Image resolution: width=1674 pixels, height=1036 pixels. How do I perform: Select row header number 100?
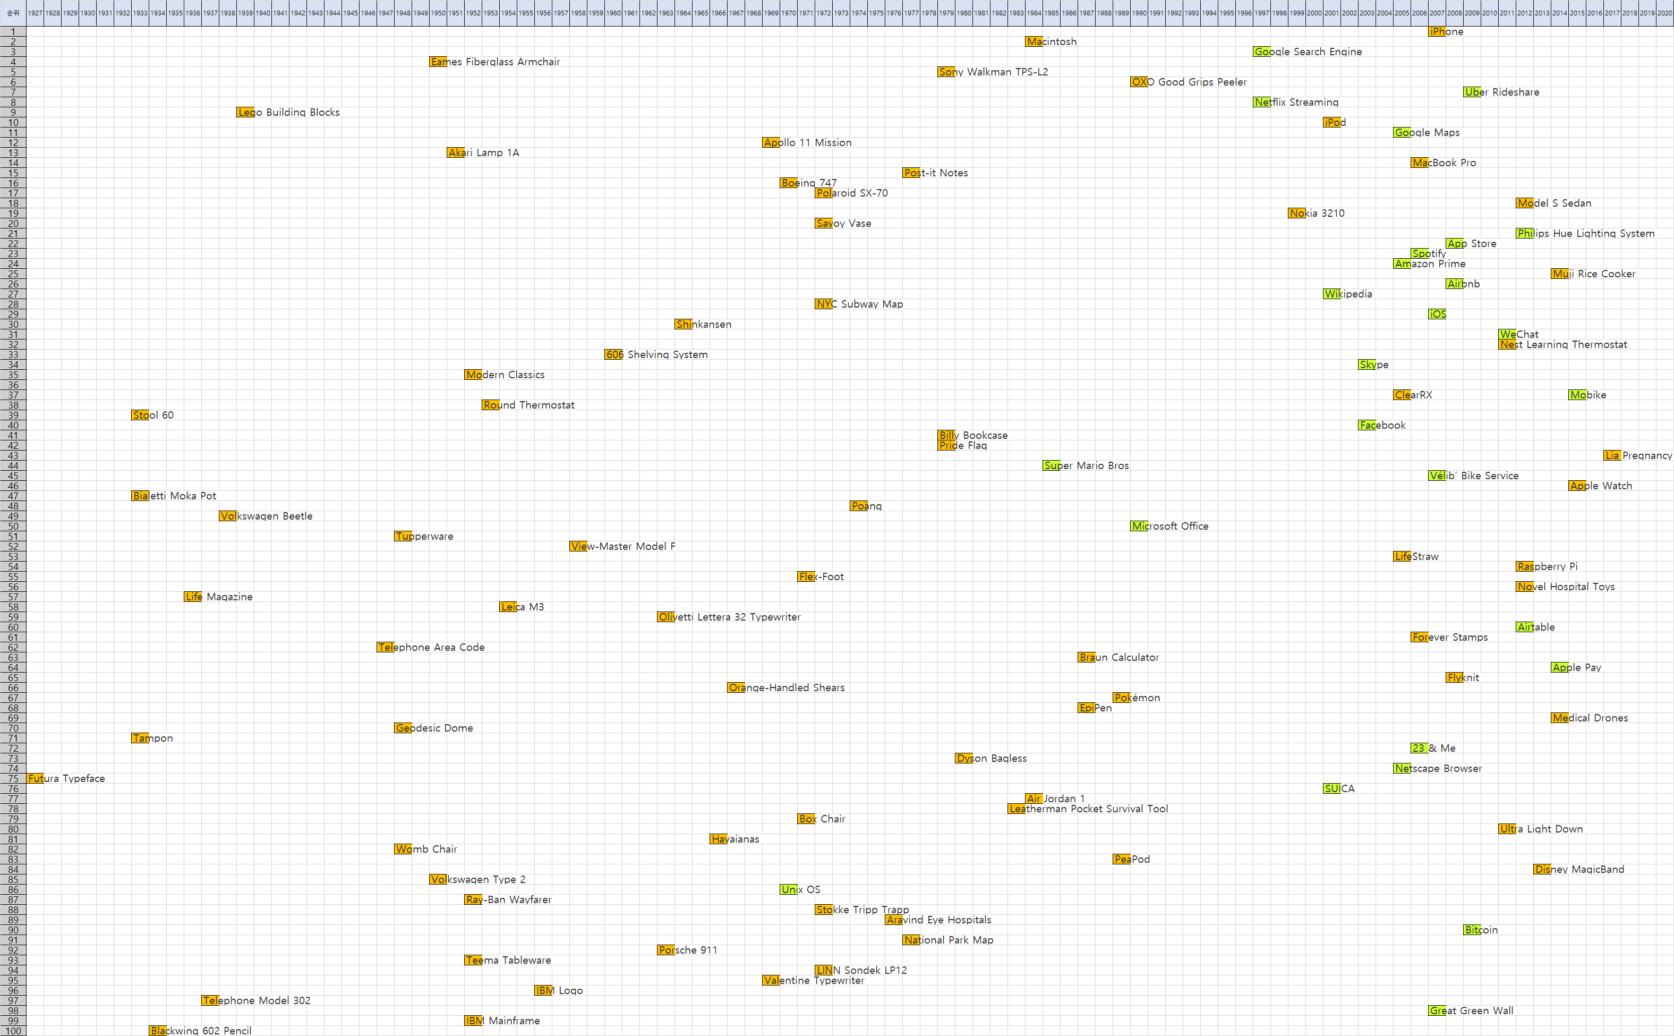(13, 1031)
